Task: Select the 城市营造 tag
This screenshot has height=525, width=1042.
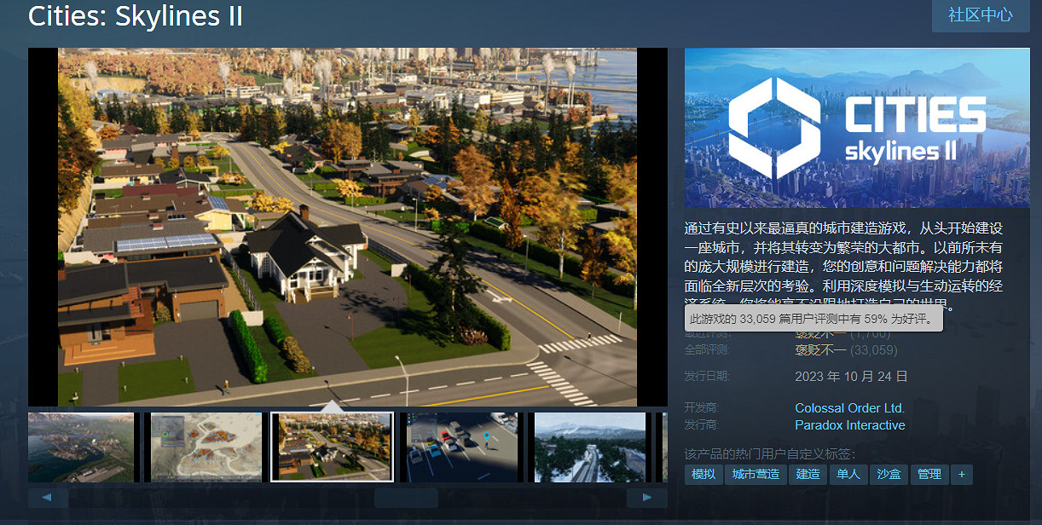Action: pos(755,475)
